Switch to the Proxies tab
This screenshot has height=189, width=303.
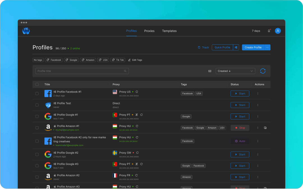(149, 31)
